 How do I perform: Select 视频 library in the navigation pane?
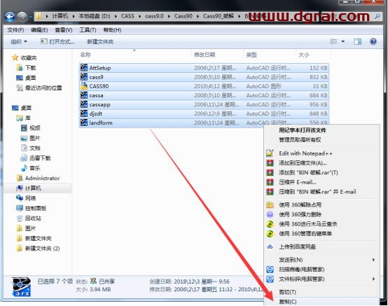pyautogui.click(x=34, y=128)
